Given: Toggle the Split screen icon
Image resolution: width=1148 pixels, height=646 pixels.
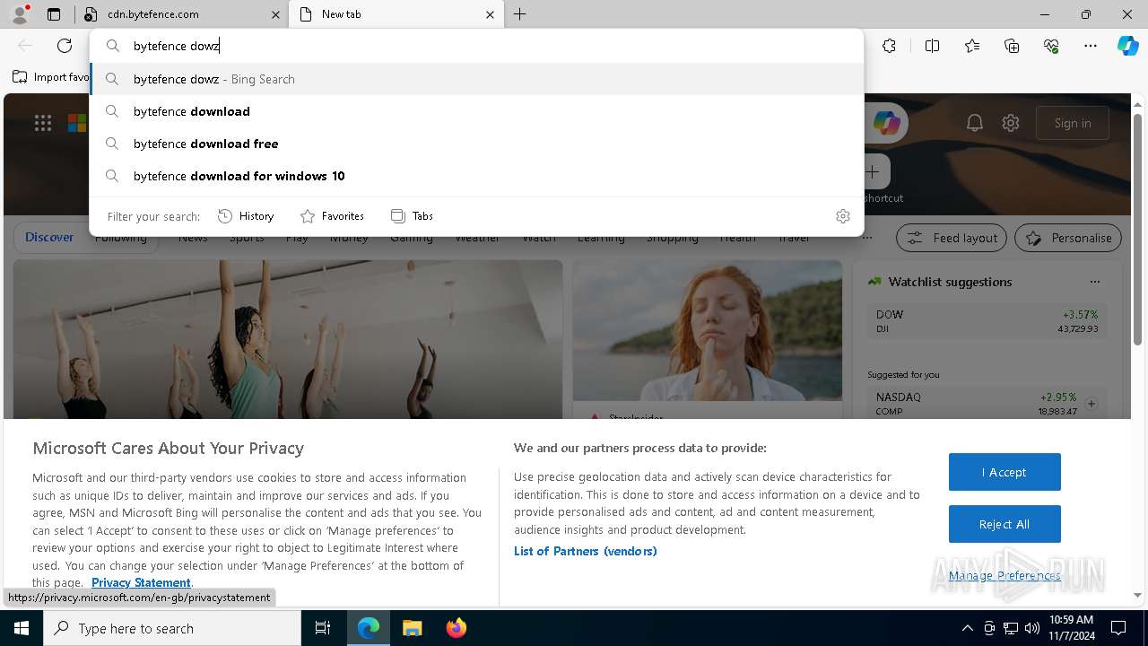Looking at the screenshot, I should click(x=932, y=46).
